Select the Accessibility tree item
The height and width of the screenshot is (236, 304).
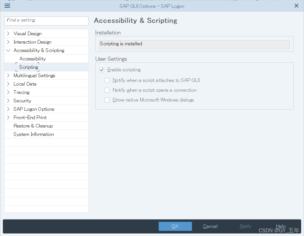[32, 59]
